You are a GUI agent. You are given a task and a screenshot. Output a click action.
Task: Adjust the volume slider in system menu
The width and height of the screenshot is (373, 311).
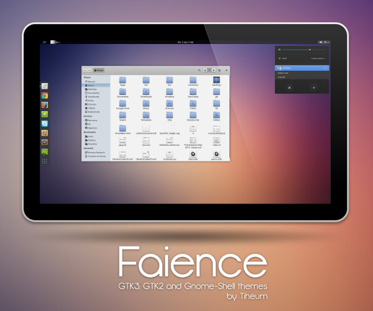[x=304, y=50]
